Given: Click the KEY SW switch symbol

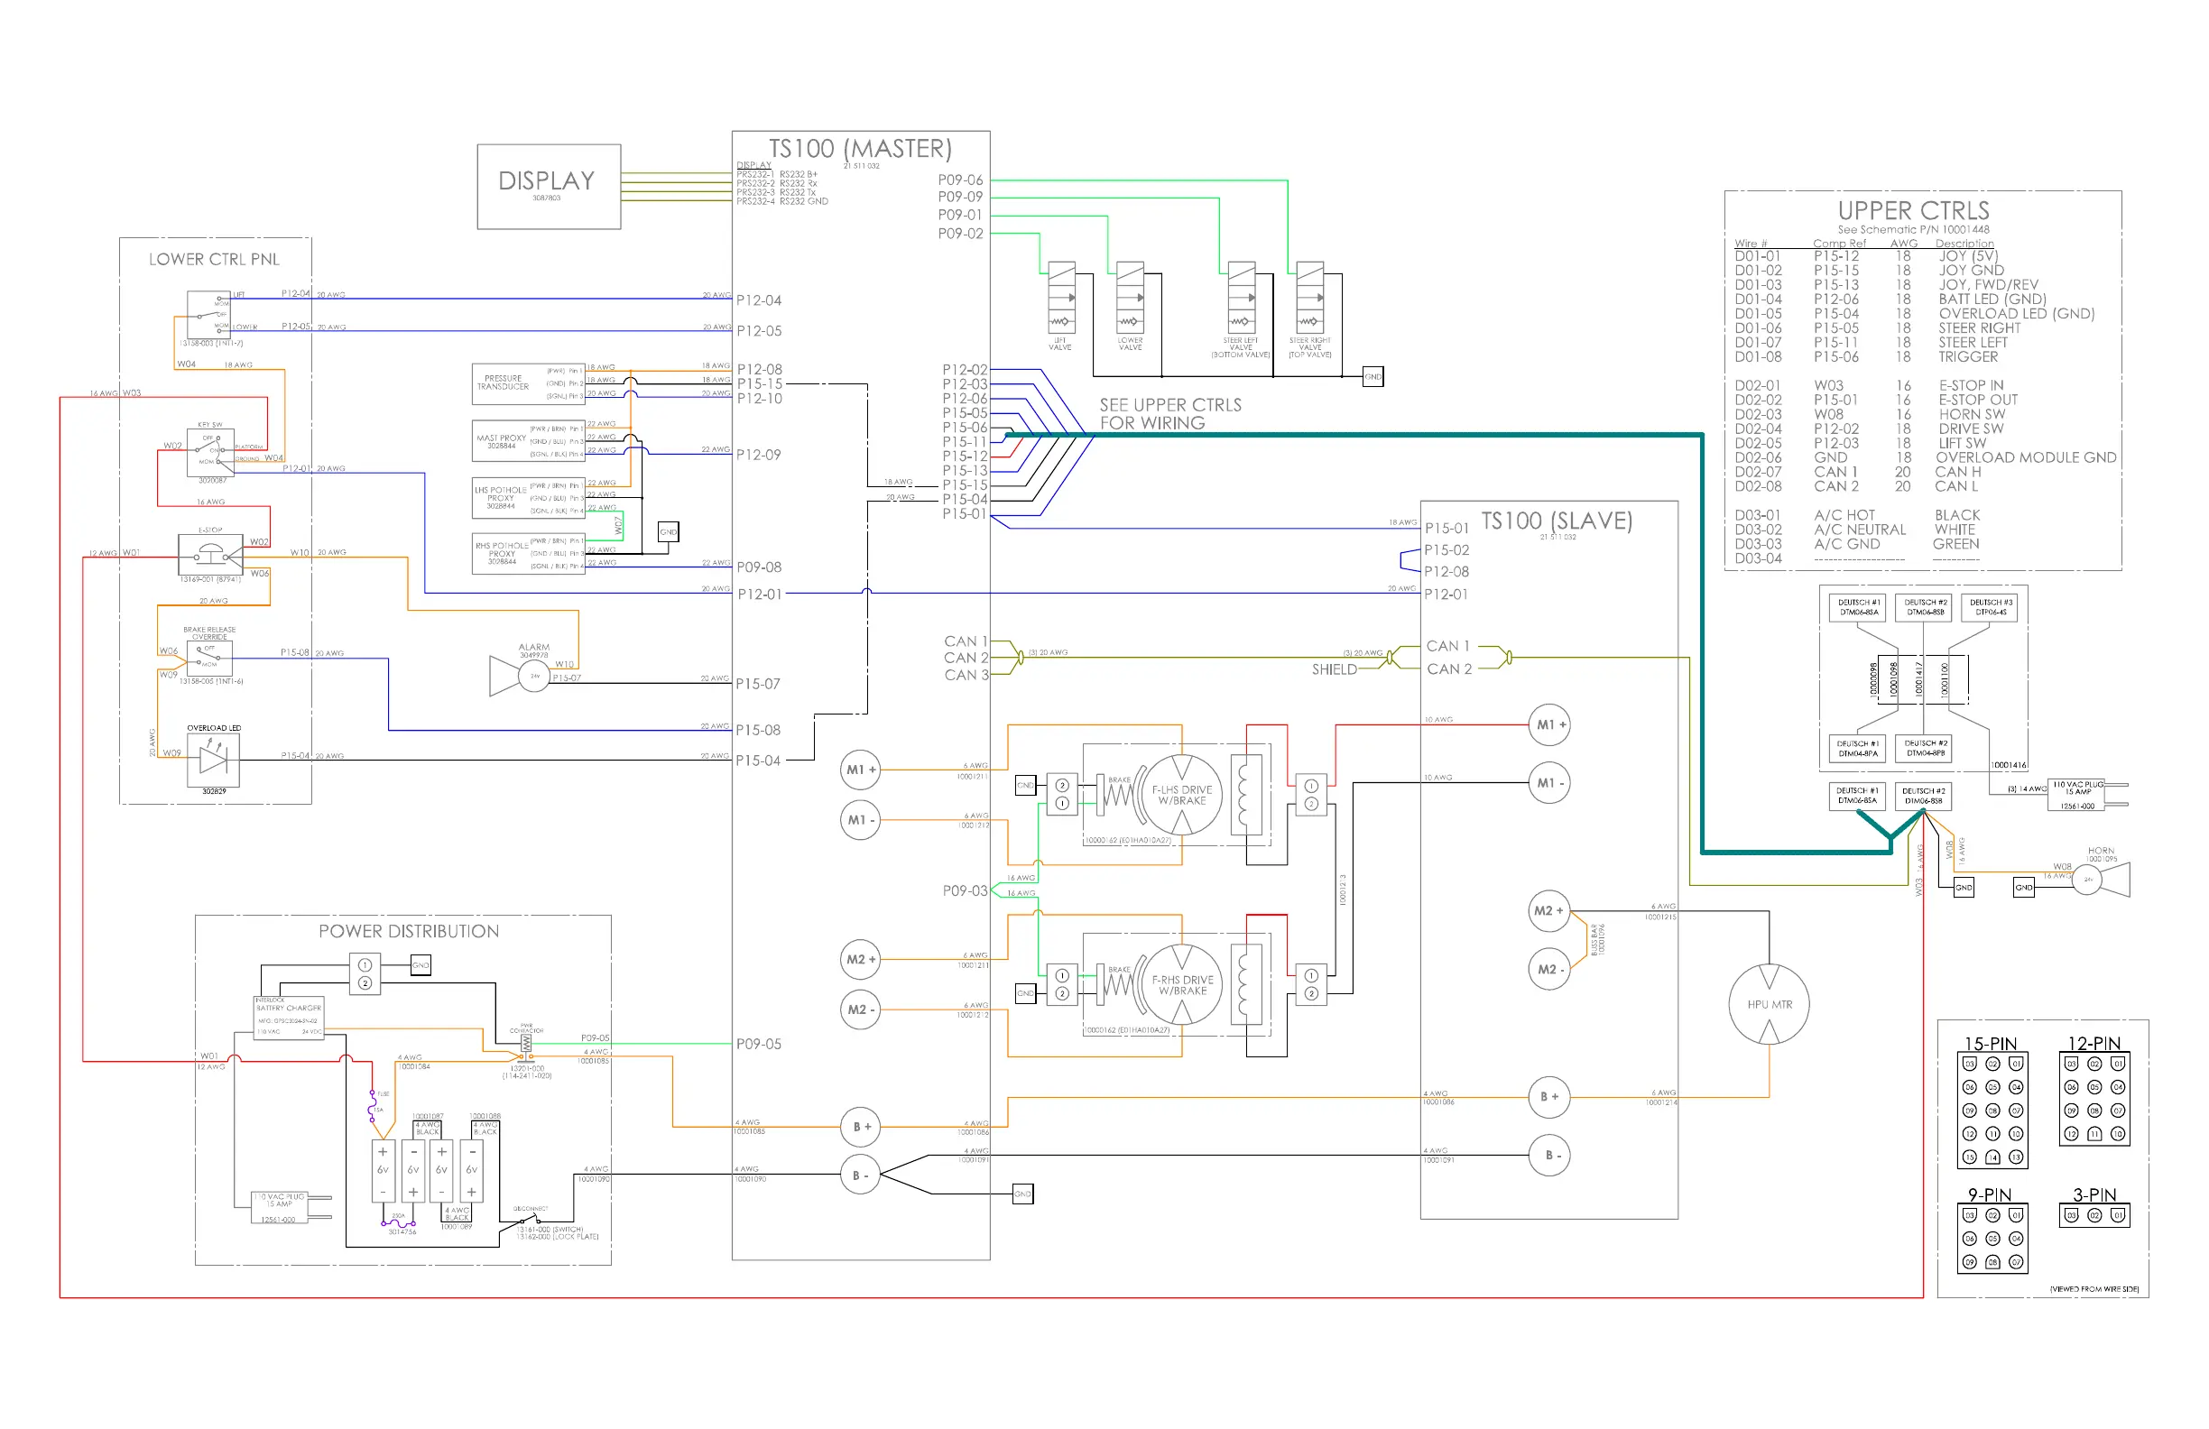Looking at the screenshot, I should coord(209,452).
